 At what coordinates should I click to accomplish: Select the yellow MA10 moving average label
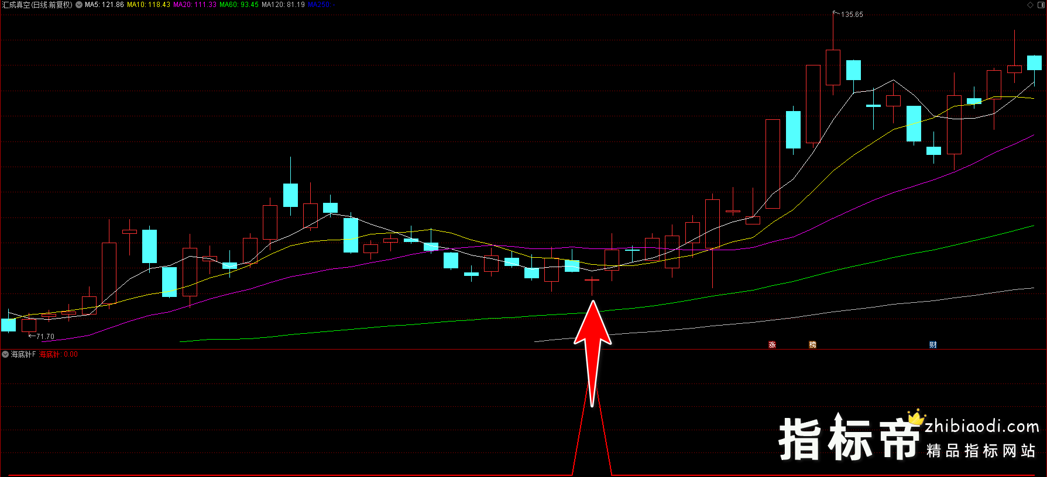tap(149, 5)
